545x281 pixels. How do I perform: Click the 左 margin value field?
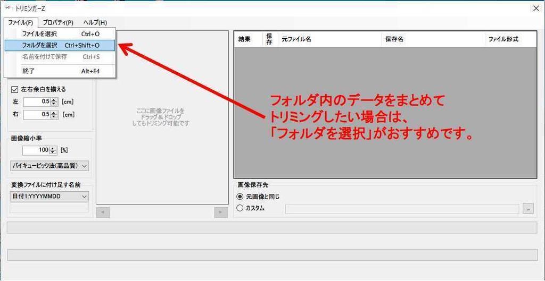(37, 102)
